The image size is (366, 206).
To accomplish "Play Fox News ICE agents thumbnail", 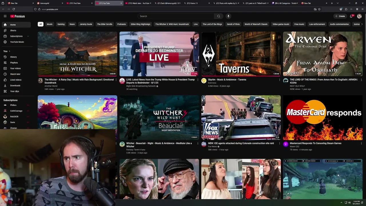I will click(x=241, y=118).
